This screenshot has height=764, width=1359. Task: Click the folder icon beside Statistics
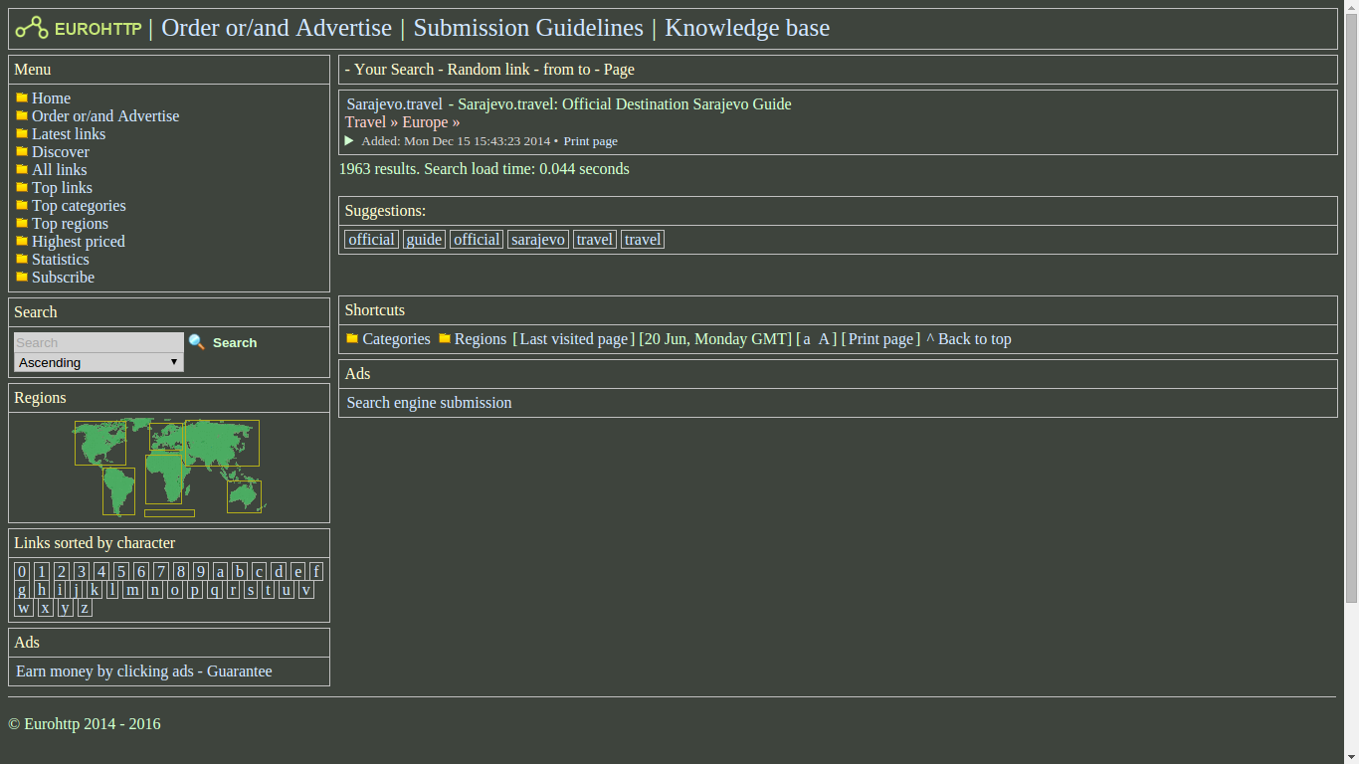[x=22, y=259]
